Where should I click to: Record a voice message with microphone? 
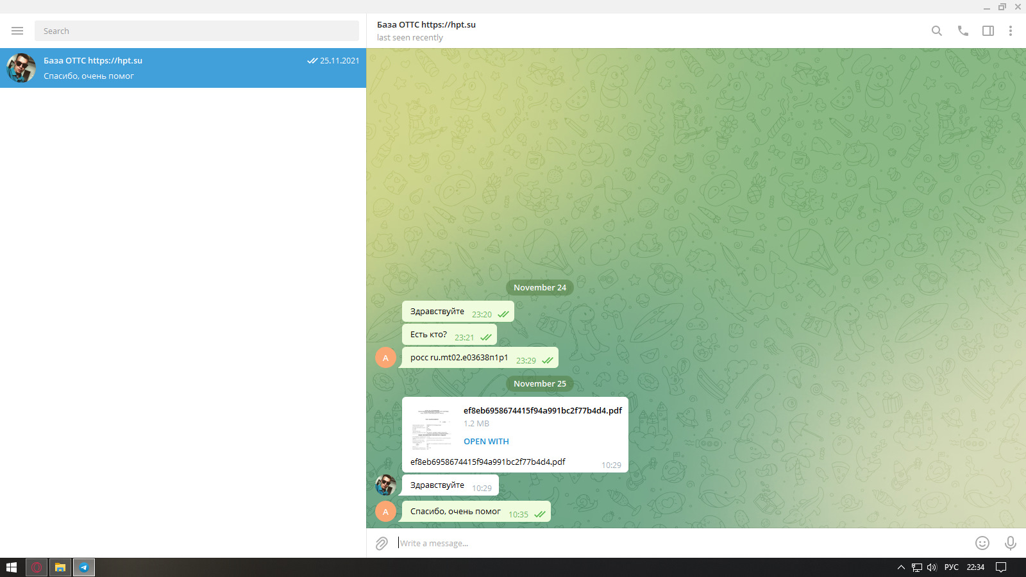tap(1011, 544)
